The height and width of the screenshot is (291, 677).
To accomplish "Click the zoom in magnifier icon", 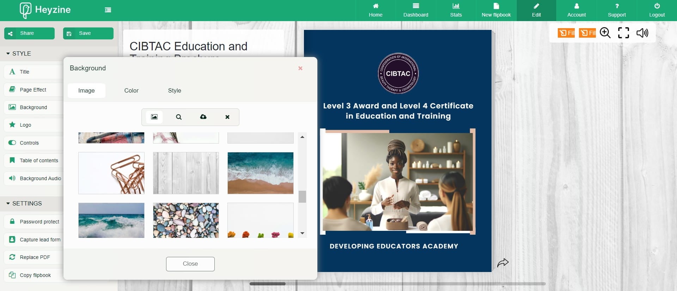I will point(605,33).
